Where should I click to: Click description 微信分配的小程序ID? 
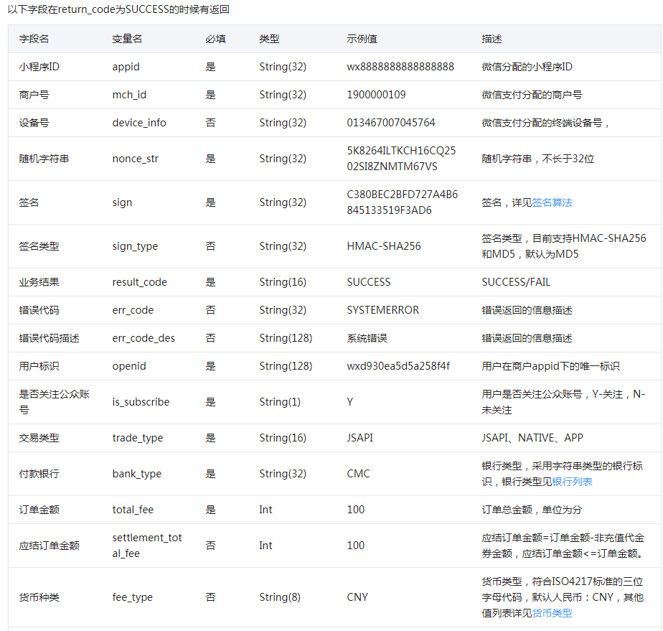pyautogui.click(x=527, y=67)
